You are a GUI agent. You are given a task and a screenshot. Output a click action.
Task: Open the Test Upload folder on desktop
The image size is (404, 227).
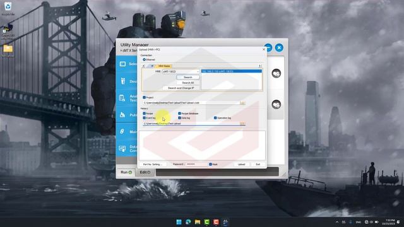[x=8, y=50]
